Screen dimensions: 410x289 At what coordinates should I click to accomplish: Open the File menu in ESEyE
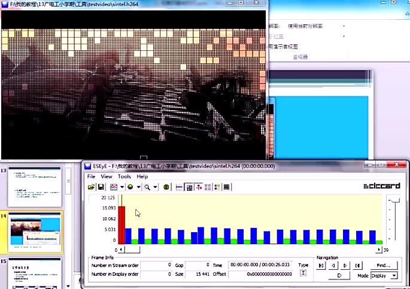click(x=91, y=177)
